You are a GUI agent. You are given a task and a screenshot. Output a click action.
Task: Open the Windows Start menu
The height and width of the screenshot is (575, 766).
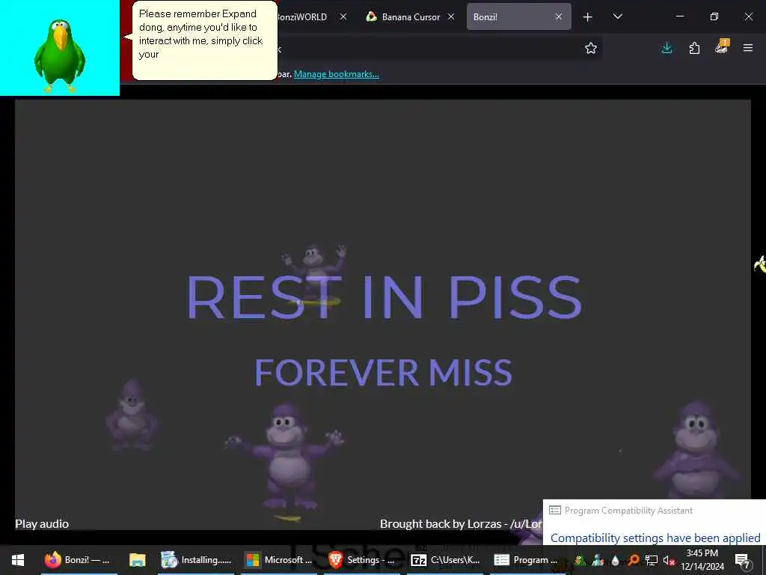pos(18,560)
